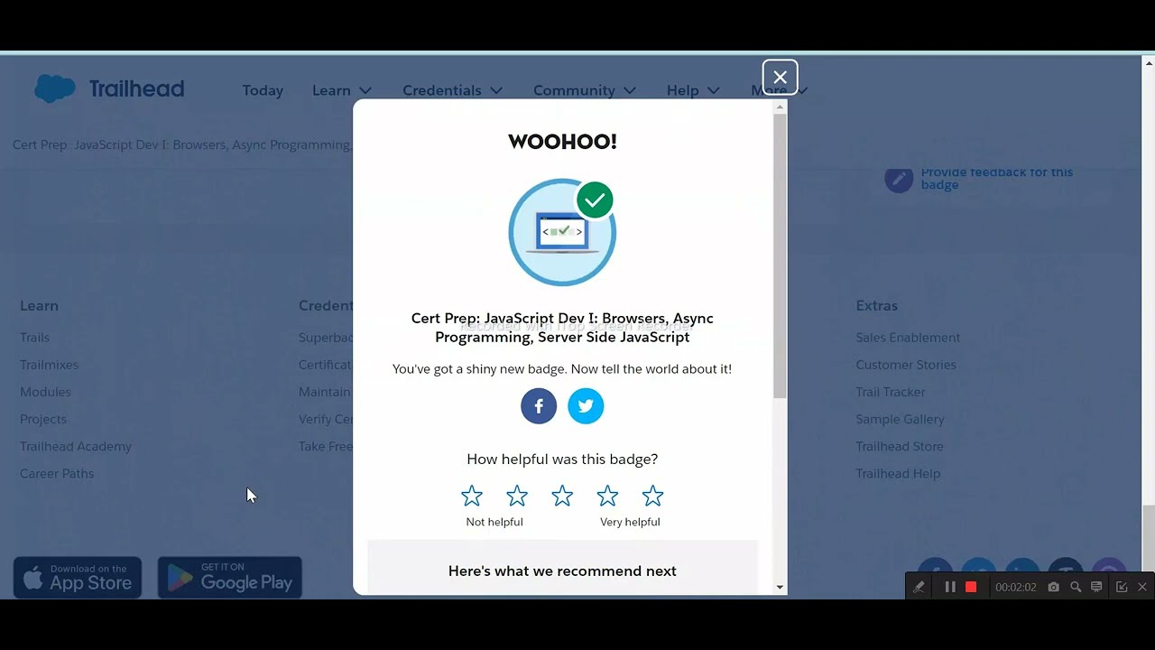Click the 'Here's what we recommend next' heading
This screenshot has height=650, width=1155.
[562, 571]
